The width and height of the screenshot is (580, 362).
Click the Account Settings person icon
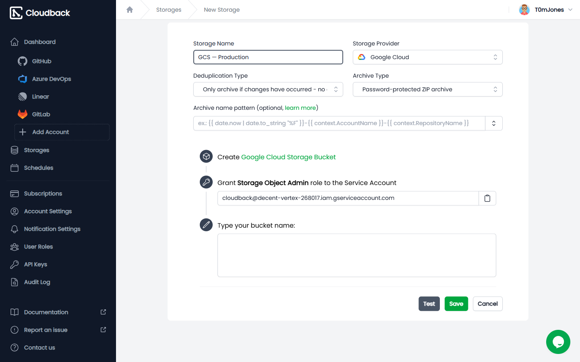click(14, 211)
